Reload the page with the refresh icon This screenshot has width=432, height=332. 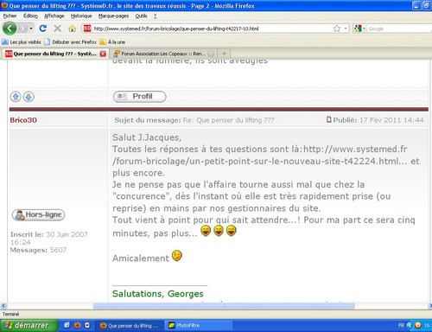pyautogui.click(x=43, y=29)
